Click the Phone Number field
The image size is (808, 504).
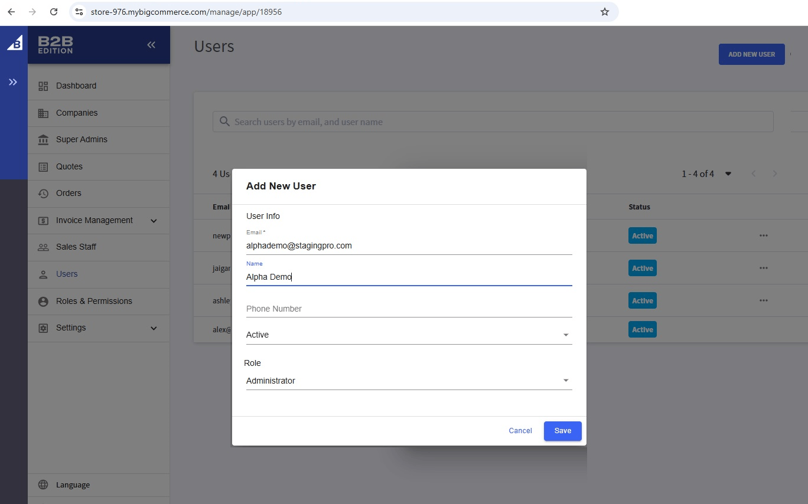click(409, 309)
